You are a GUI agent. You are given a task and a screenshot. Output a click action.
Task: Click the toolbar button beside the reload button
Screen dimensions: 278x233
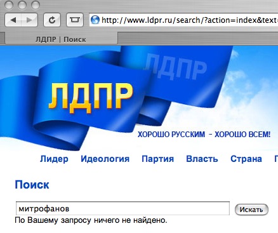(x=75, y=20)
